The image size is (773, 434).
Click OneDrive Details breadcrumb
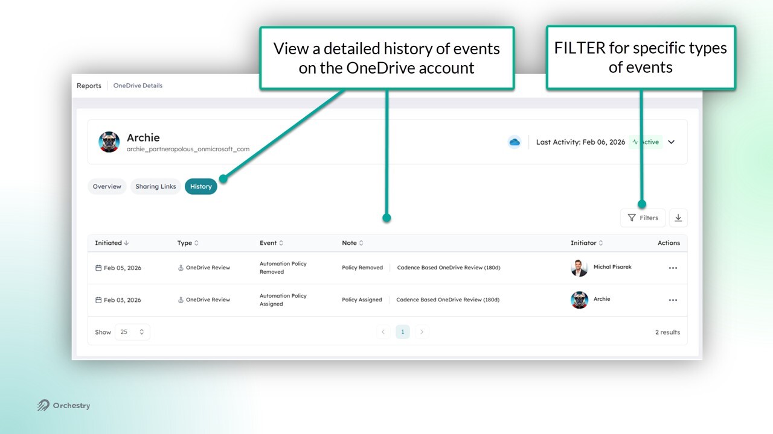point(138,86)
